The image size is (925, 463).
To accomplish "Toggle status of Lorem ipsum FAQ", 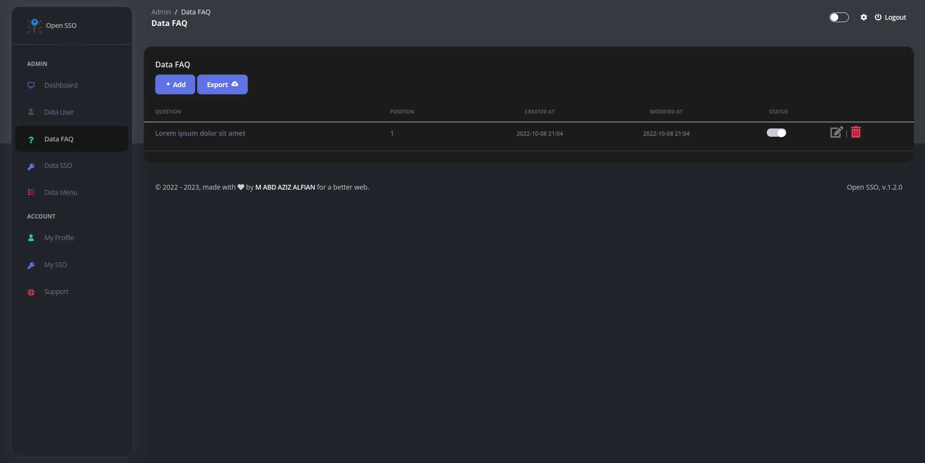I will (x=777, y=133).
